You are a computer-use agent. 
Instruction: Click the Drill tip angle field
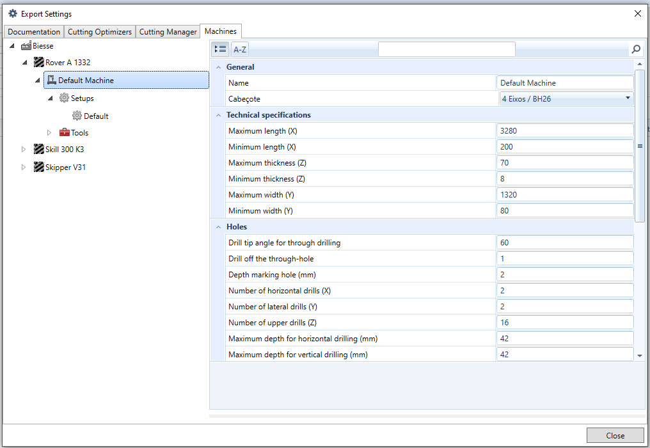click(565, 243)
